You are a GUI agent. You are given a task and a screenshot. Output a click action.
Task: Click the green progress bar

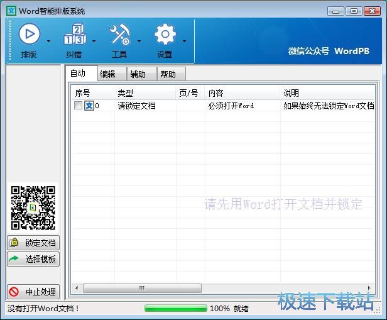(175, 309)
